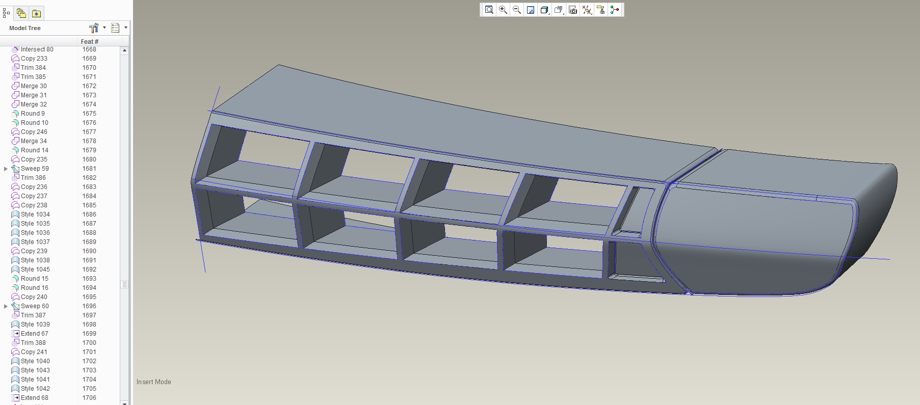Viewport: 920px width, 405px height.
Task: Select Copy 236 feature row
Action: pos(34,187)
